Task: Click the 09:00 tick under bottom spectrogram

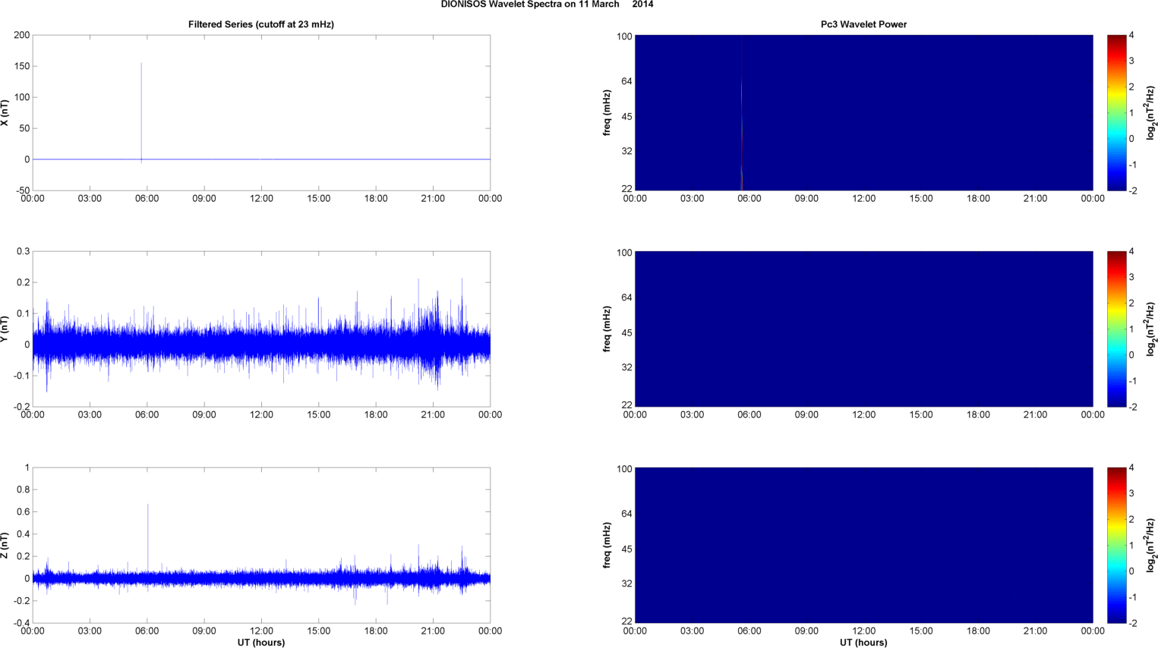Action: pos(806,631)
